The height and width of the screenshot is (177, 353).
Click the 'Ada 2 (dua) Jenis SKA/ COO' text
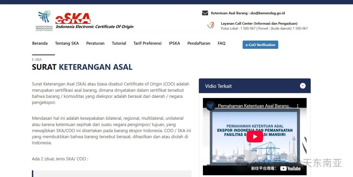60,159
